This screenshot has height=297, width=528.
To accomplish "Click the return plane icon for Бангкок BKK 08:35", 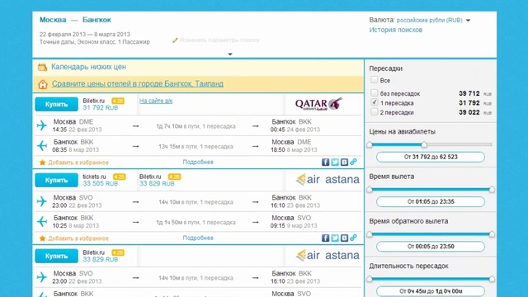I will click(x=42, y=145).
